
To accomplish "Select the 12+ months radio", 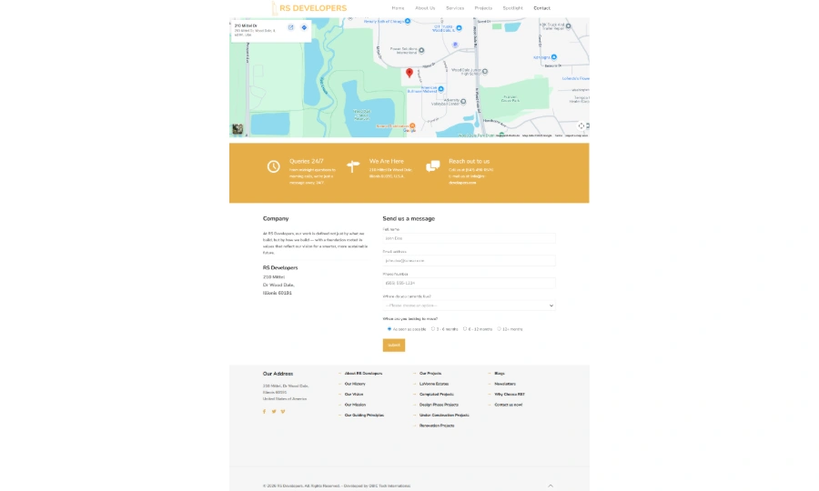I will point(499,329).
